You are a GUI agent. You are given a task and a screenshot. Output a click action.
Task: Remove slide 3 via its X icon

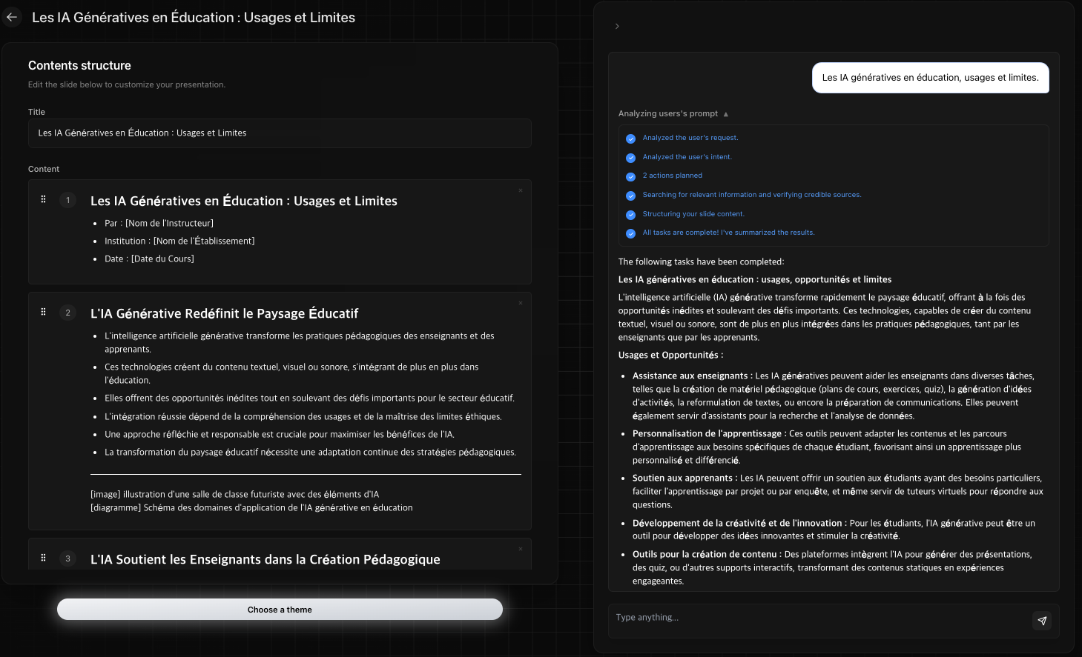pos(521,549)
